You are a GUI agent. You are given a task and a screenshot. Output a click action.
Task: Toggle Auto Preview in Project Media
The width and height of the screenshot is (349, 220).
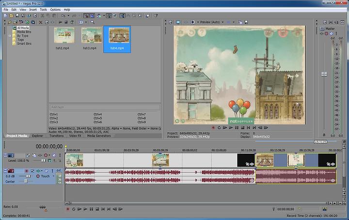[x=72, y=22]
